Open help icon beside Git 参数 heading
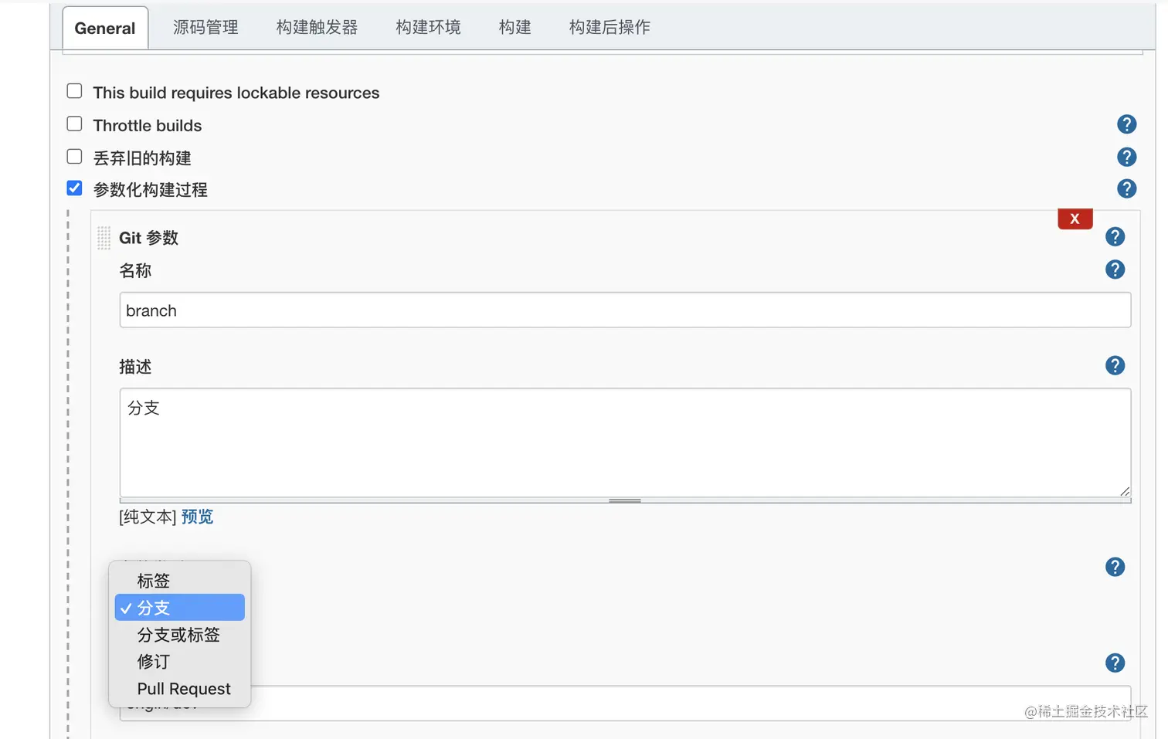This screenshot has width=1168, height=739. (x=1115, y=236)
